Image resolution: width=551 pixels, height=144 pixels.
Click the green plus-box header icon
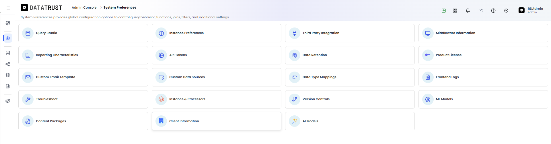coord(444,11)
